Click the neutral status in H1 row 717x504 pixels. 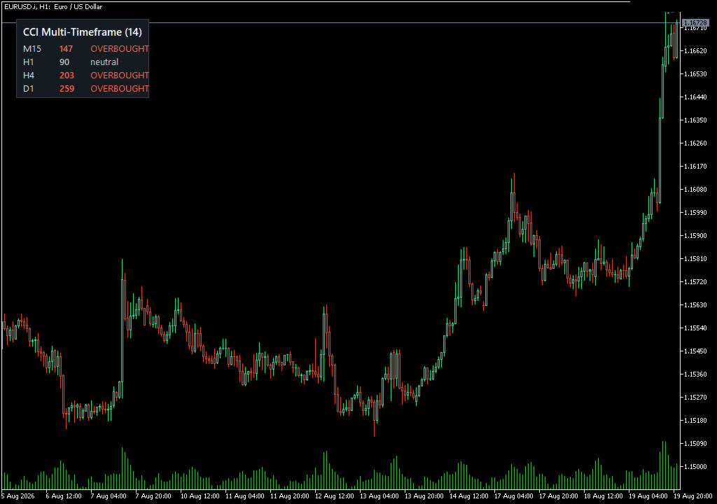[104, 62]
